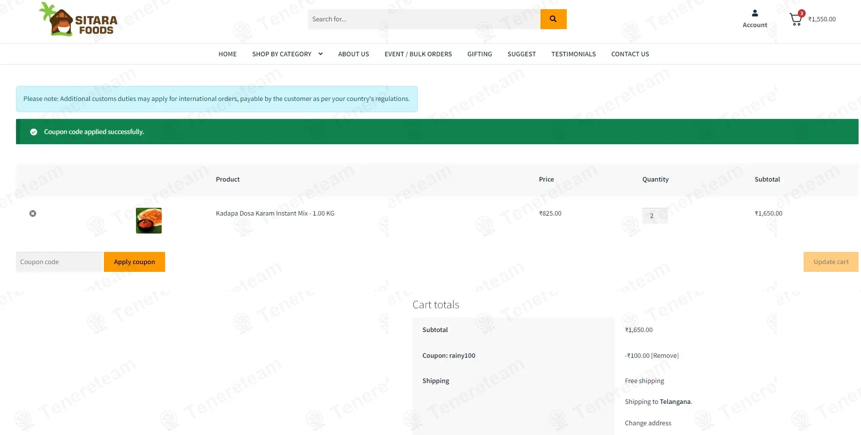The image size is (861, 435).
Task: Go to the HOME menu item
Action: (x=228, y=54)
